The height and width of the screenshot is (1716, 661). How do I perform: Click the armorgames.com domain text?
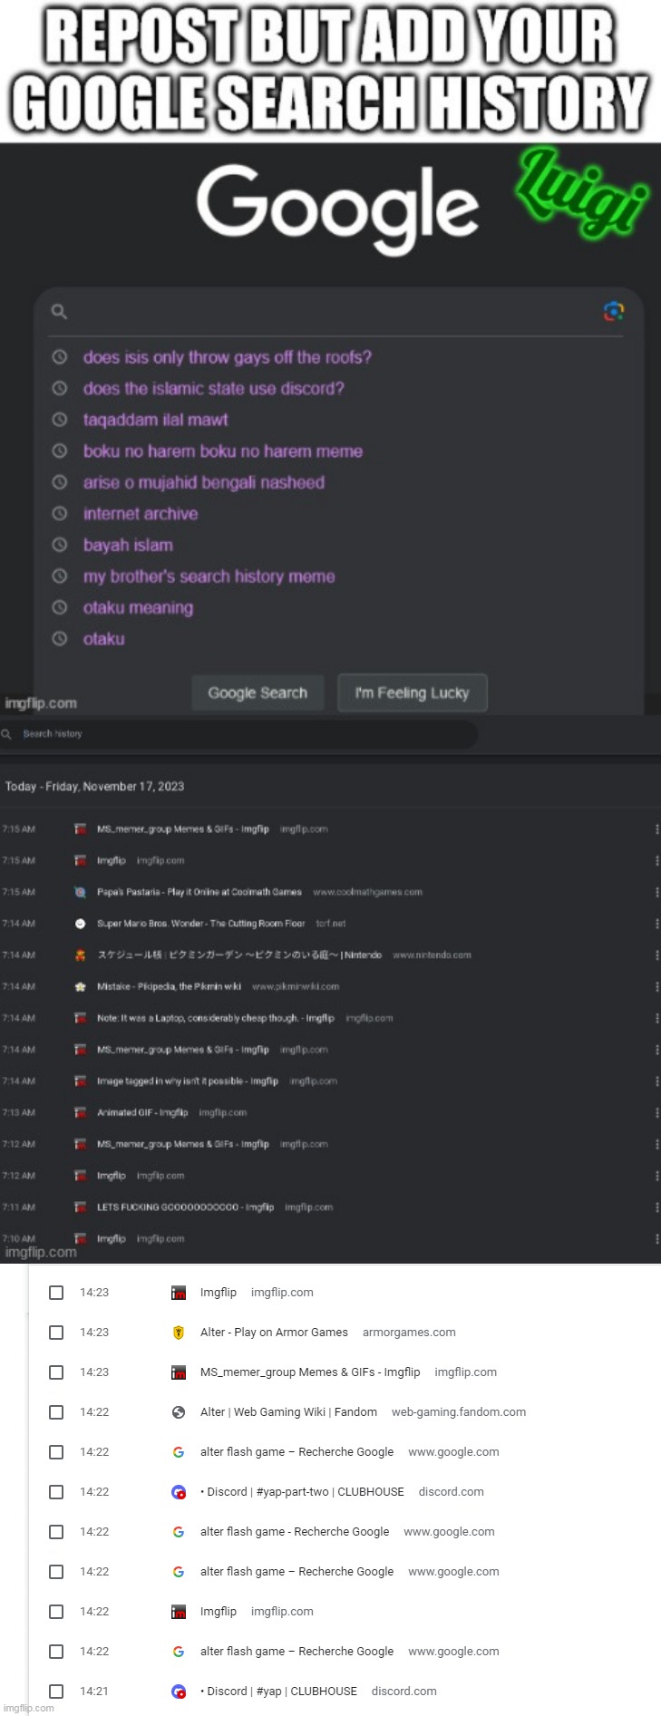[409, 1333]
